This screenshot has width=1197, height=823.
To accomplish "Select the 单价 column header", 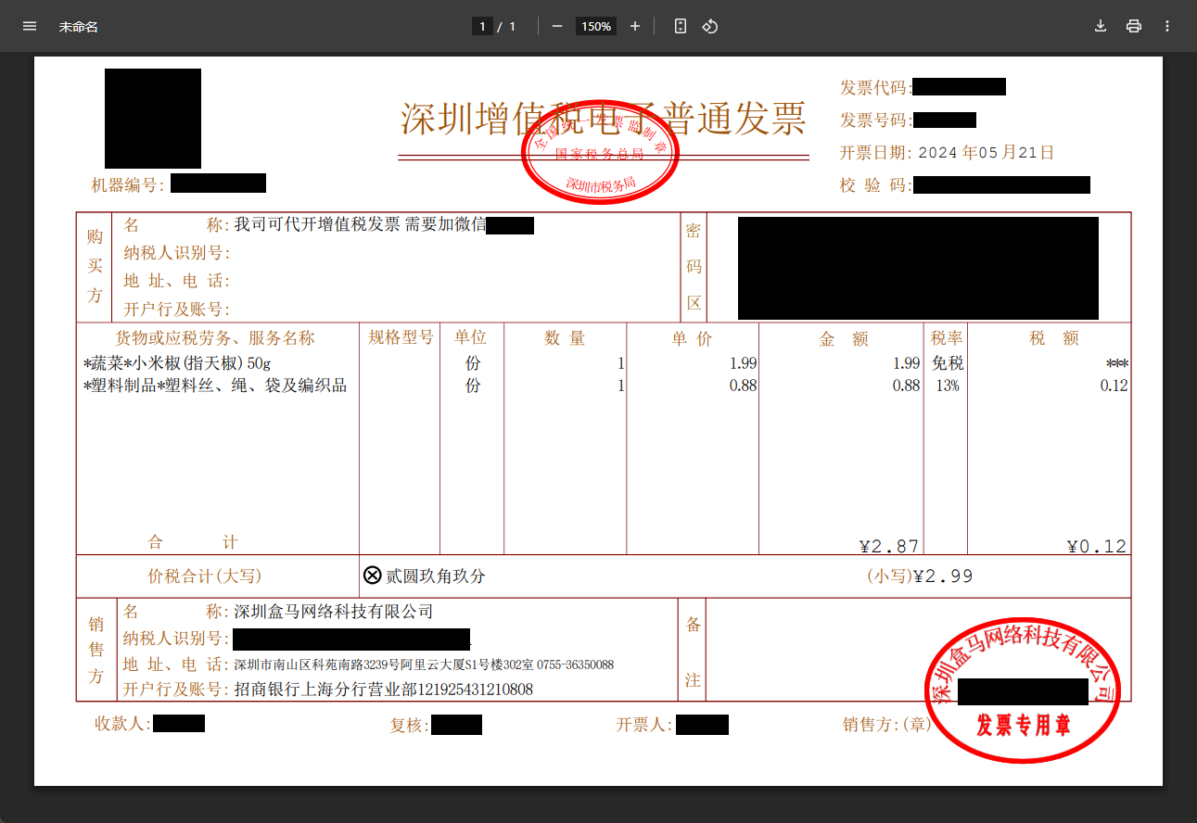I will click(x=693, y=339).
